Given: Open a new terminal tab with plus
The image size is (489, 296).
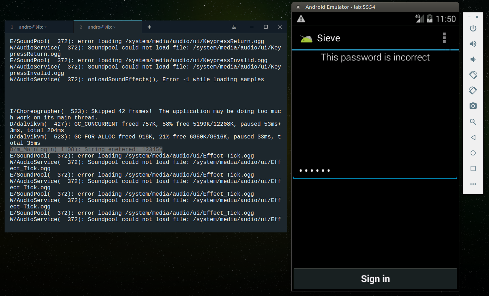Looking at the screenshot, I should 149,27.
